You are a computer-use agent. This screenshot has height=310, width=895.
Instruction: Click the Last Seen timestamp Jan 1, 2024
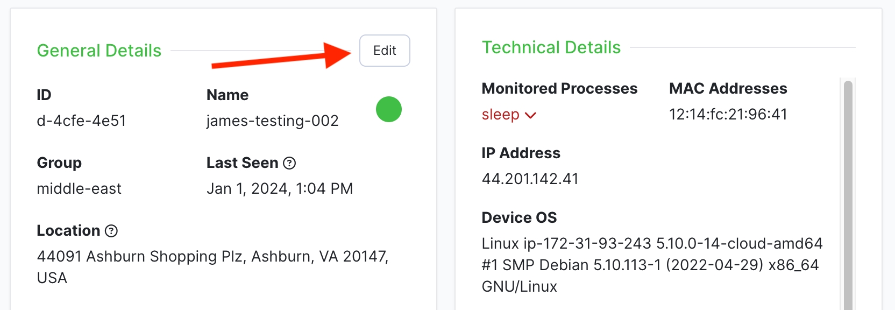[279, 188]
